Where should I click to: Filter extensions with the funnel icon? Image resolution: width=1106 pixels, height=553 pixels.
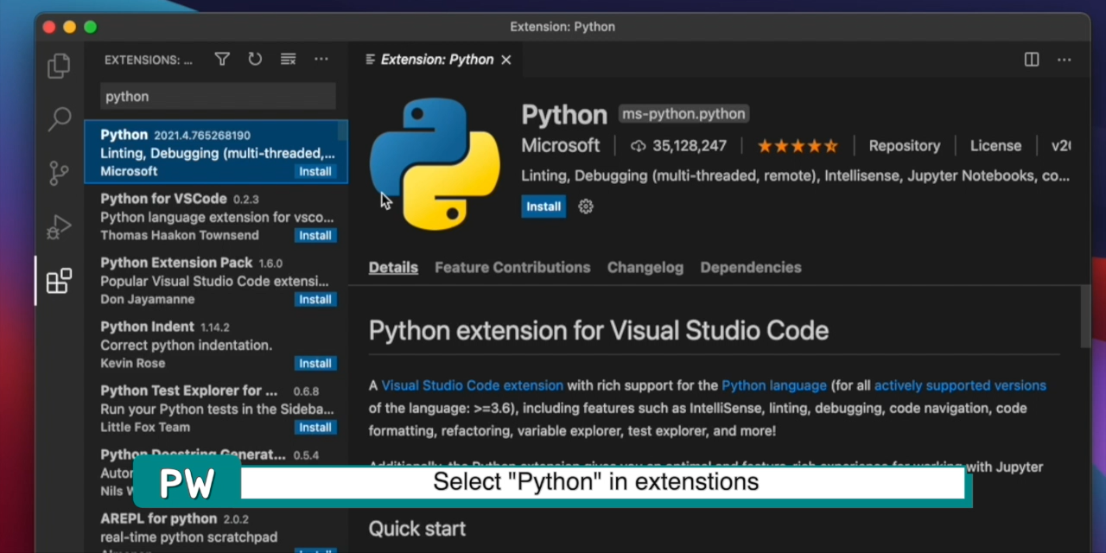222,59
